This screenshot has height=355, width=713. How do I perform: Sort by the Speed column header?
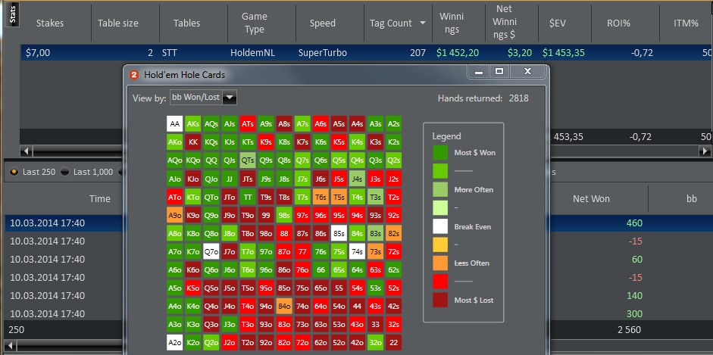322,23
